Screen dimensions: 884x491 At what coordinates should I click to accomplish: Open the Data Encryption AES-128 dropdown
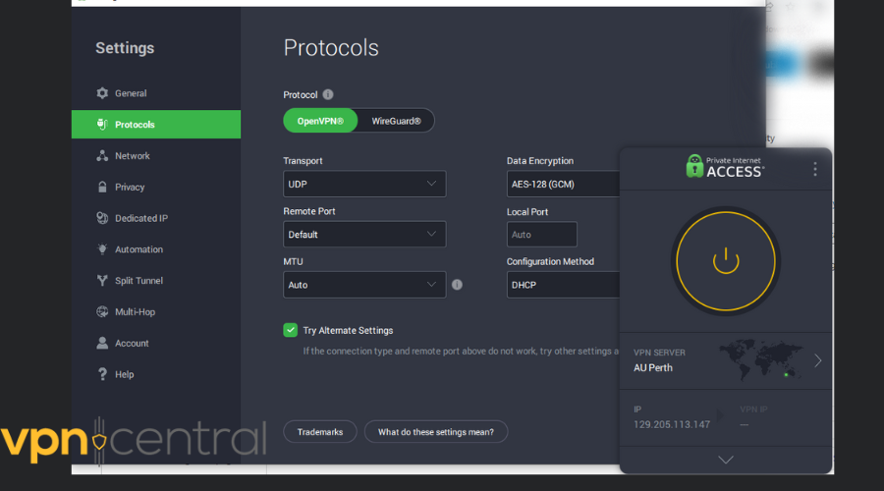[563, 184]
